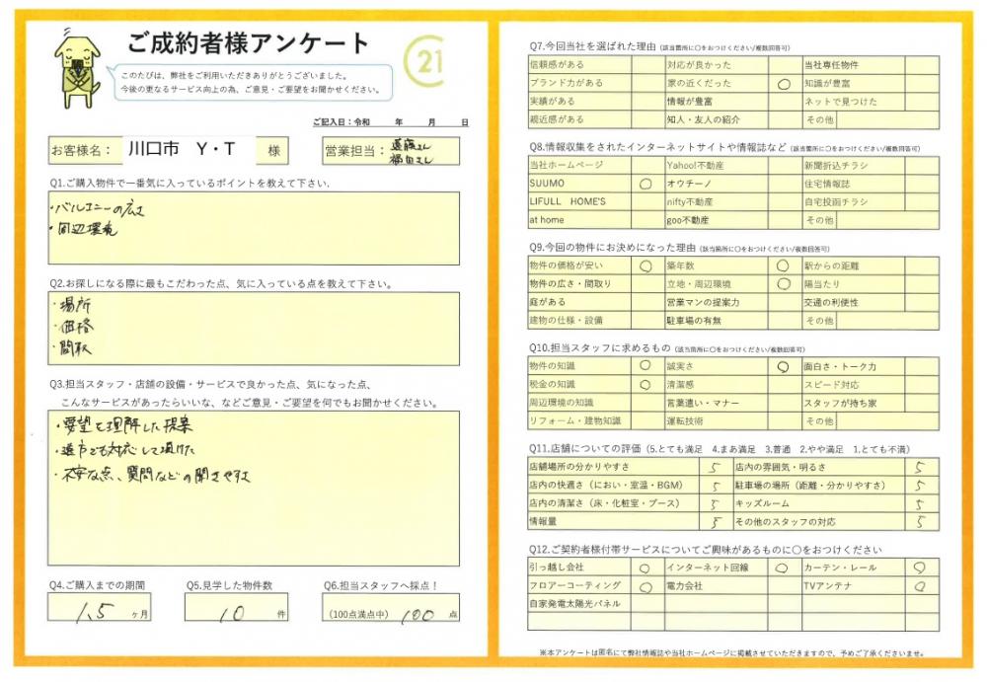
Task: Click the Q1 answer box with バルコニー
Action: 254,228
